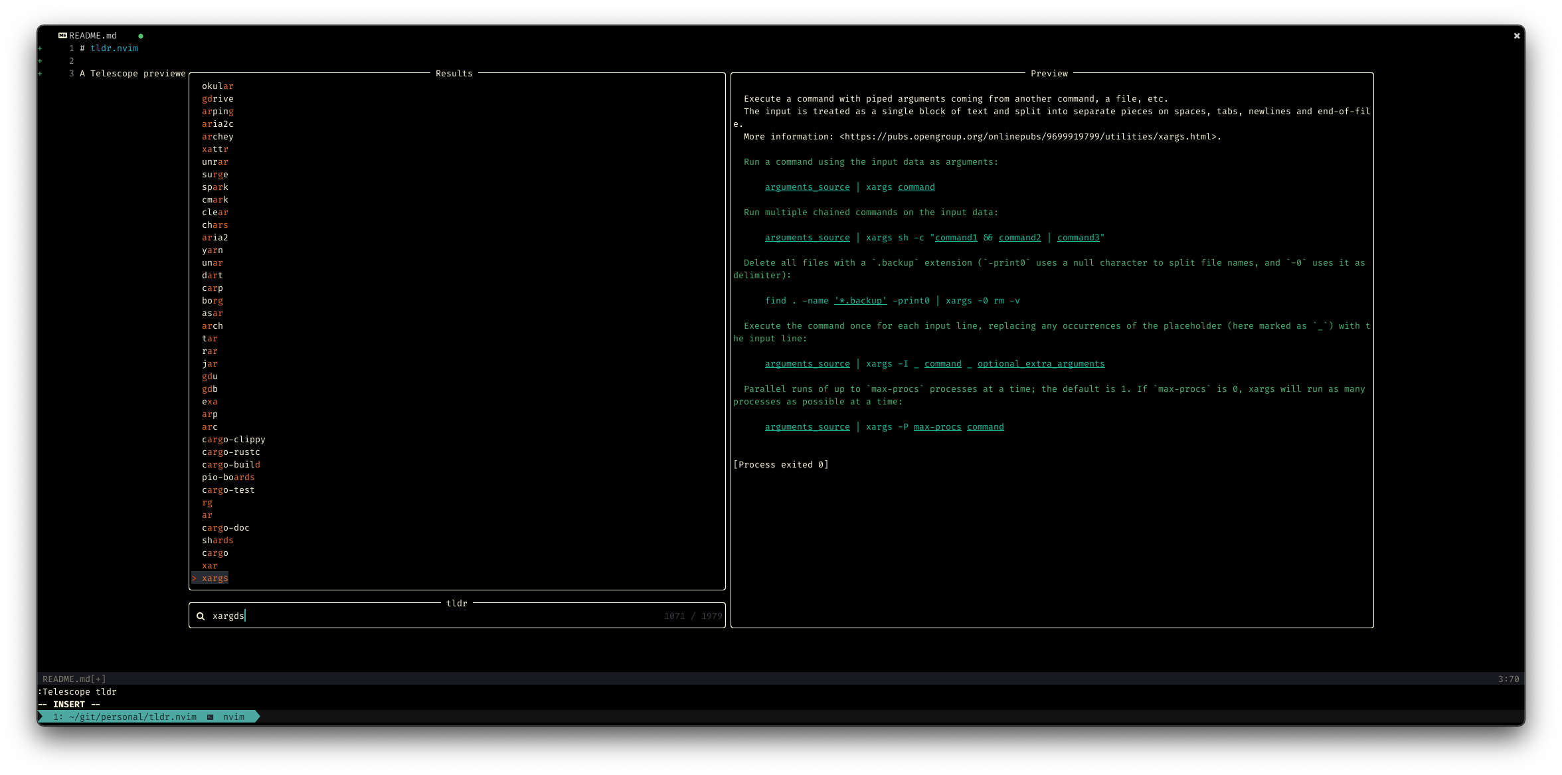1562x775 pixels.
Task: Select xattr entry
Action: (x=215, y=149)
